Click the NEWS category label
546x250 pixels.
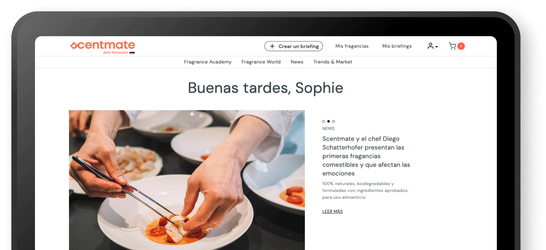pos(329,129)
